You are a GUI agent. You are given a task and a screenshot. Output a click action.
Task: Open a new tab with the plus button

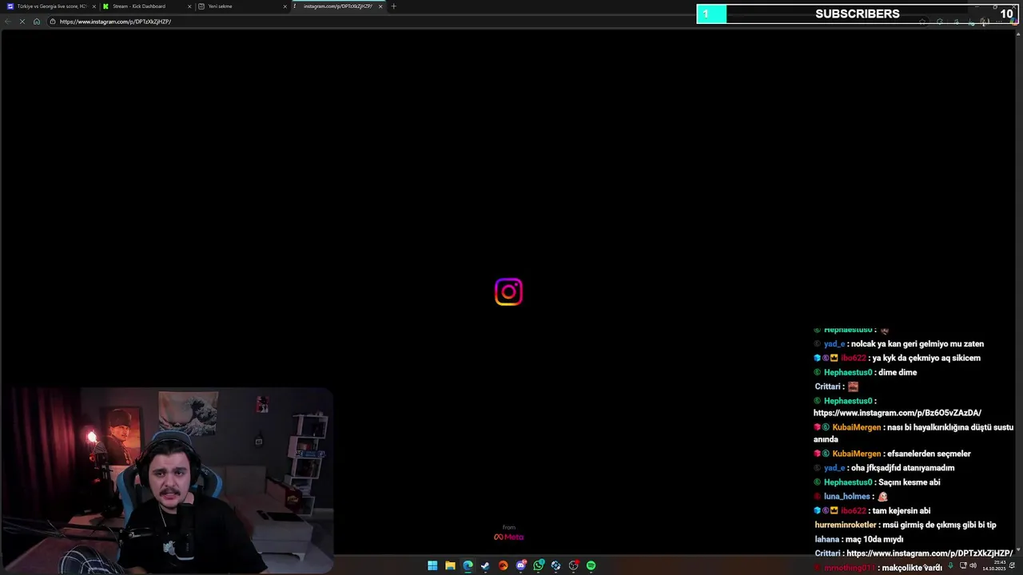[393, 6]
